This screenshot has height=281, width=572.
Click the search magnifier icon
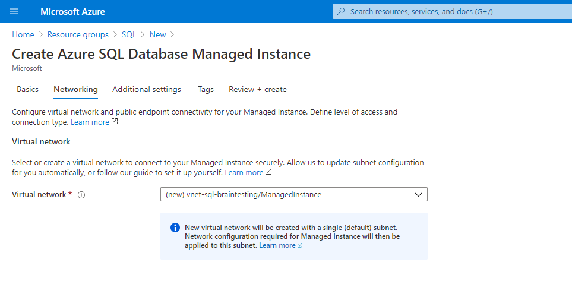(x=341, y=12)
